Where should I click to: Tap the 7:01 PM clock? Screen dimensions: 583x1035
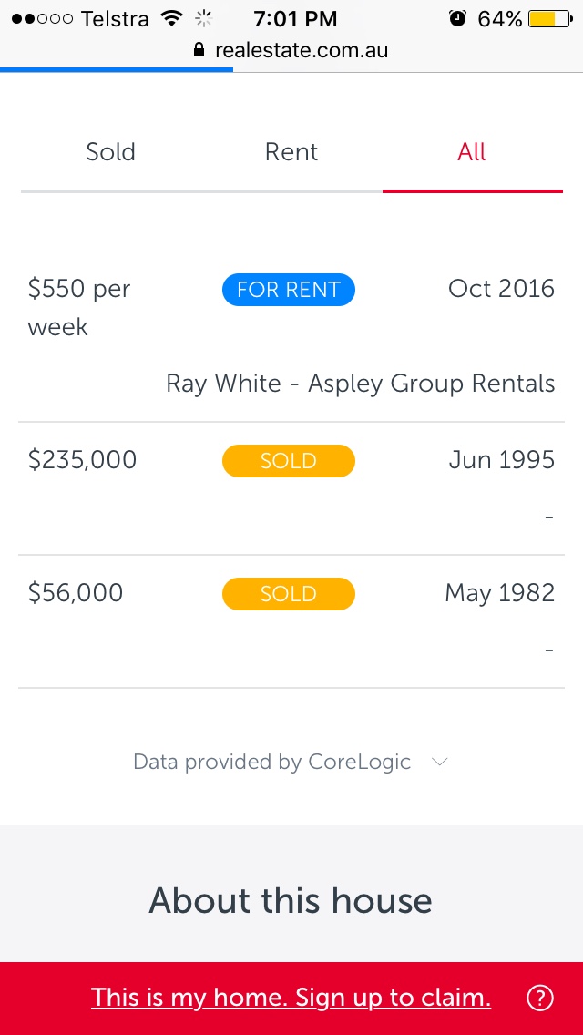pyautogui.click(x=295, y=18)
